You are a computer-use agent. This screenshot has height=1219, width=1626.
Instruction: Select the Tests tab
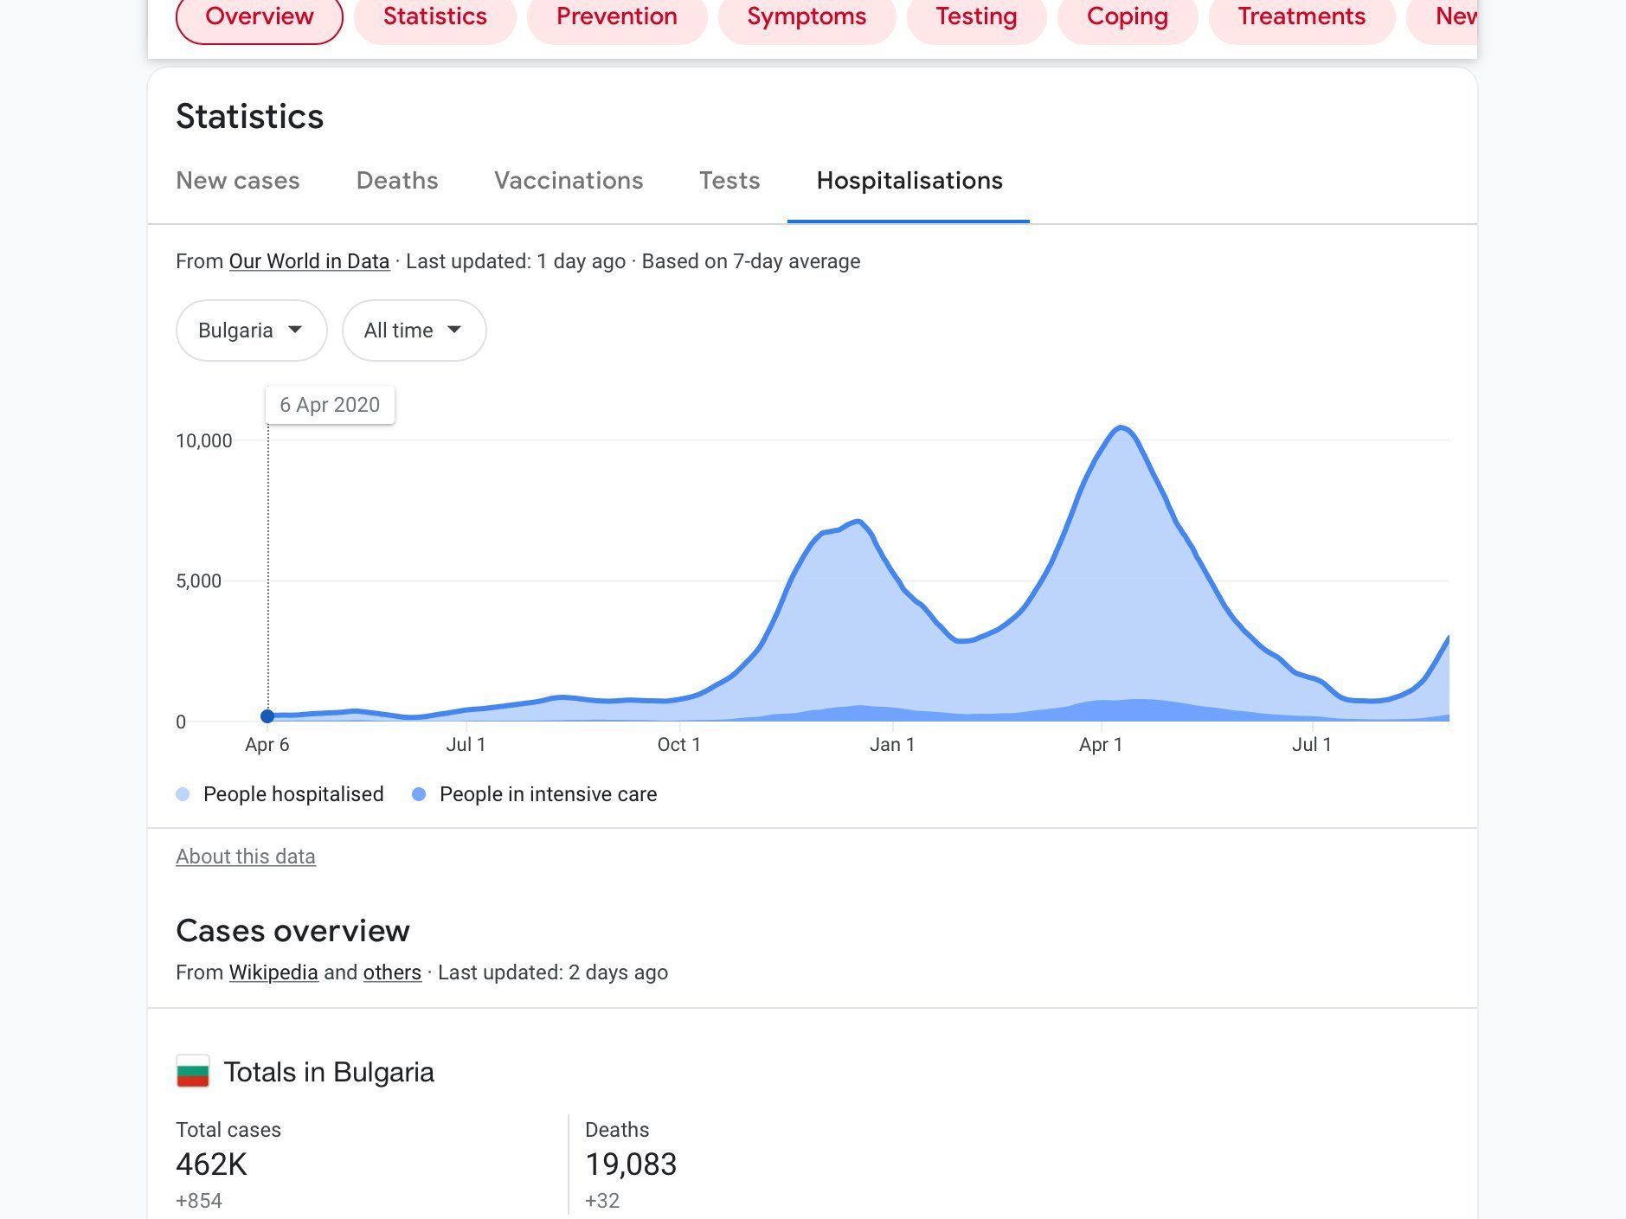coord(729,180)
